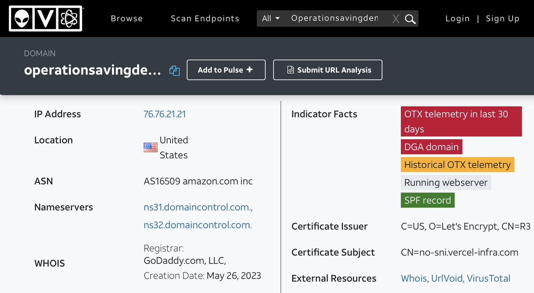Open the All search filter dropdown
Image resolution: width=534 pixels, height=293 pixels.
271,18
